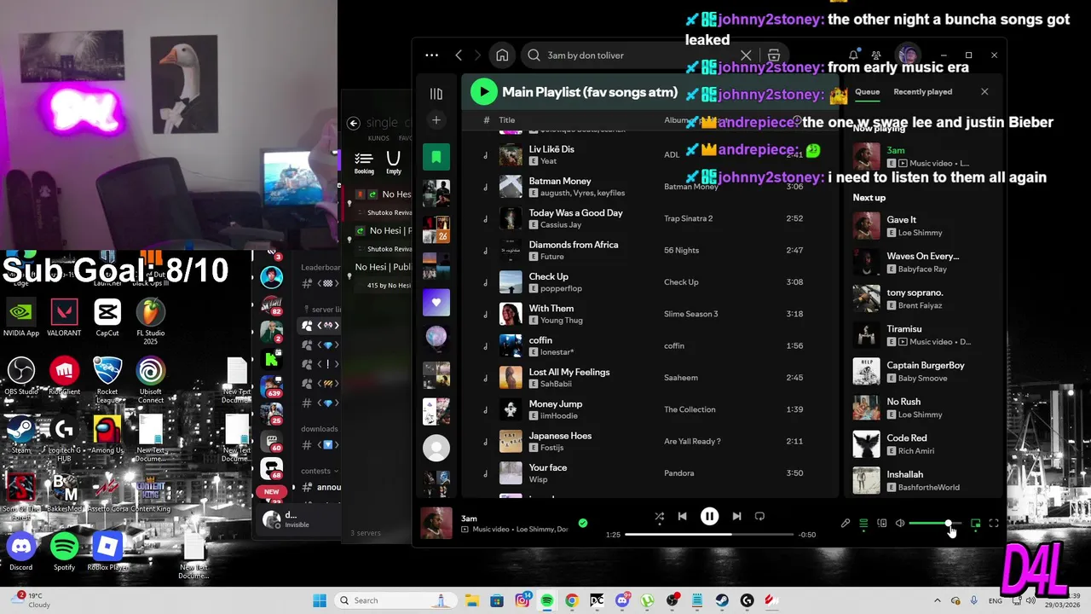This screenshot has width=1091, height=614.
Task: Open Friend Activity icon
Action: (876, 55)
